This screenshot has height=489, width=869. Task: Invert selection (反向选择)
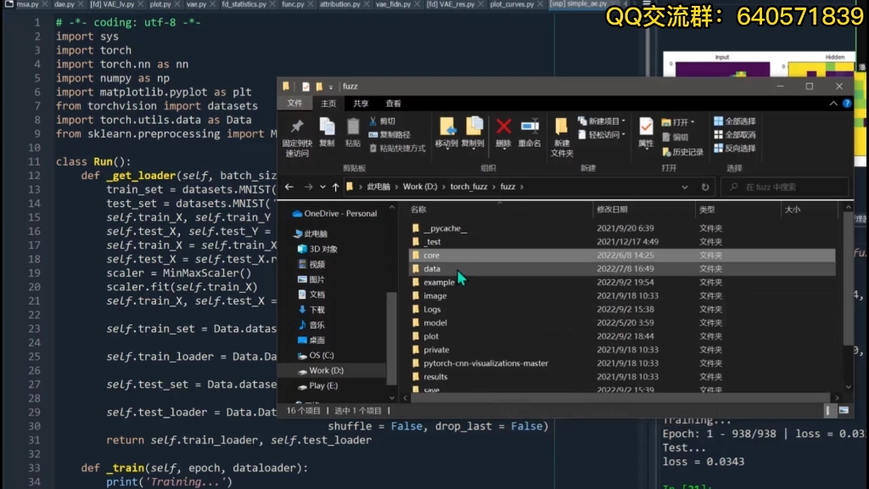tap(735, 148)
